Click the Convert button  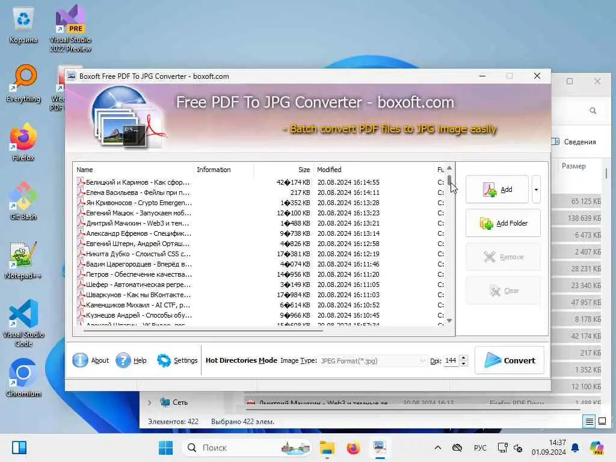510,360
